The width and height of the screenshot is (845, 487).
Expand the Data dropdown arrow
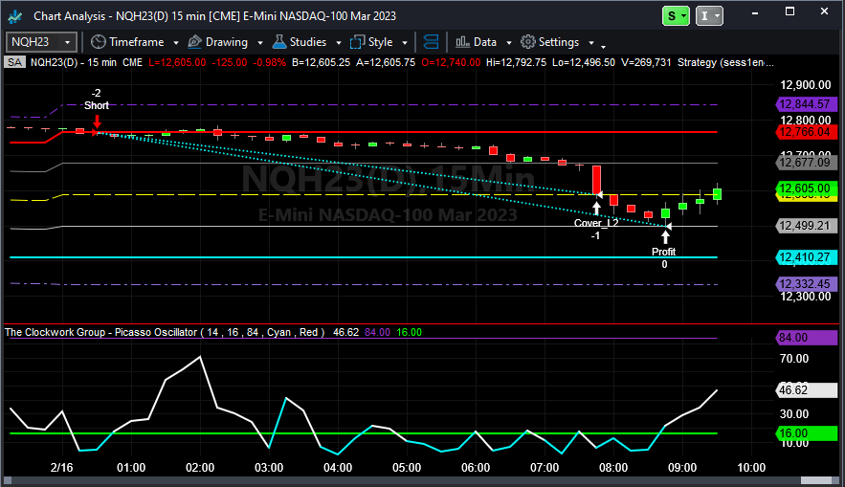coord(509,42)
